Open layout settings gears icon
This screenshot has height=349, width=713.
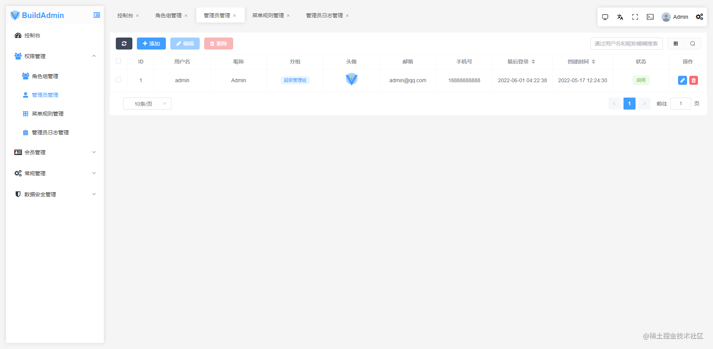699,17
